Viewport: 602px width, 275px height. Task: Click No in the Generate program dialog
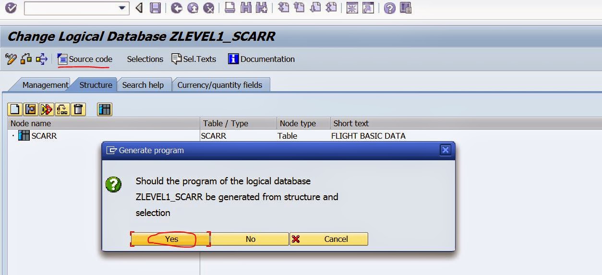(x=250, y=239)
